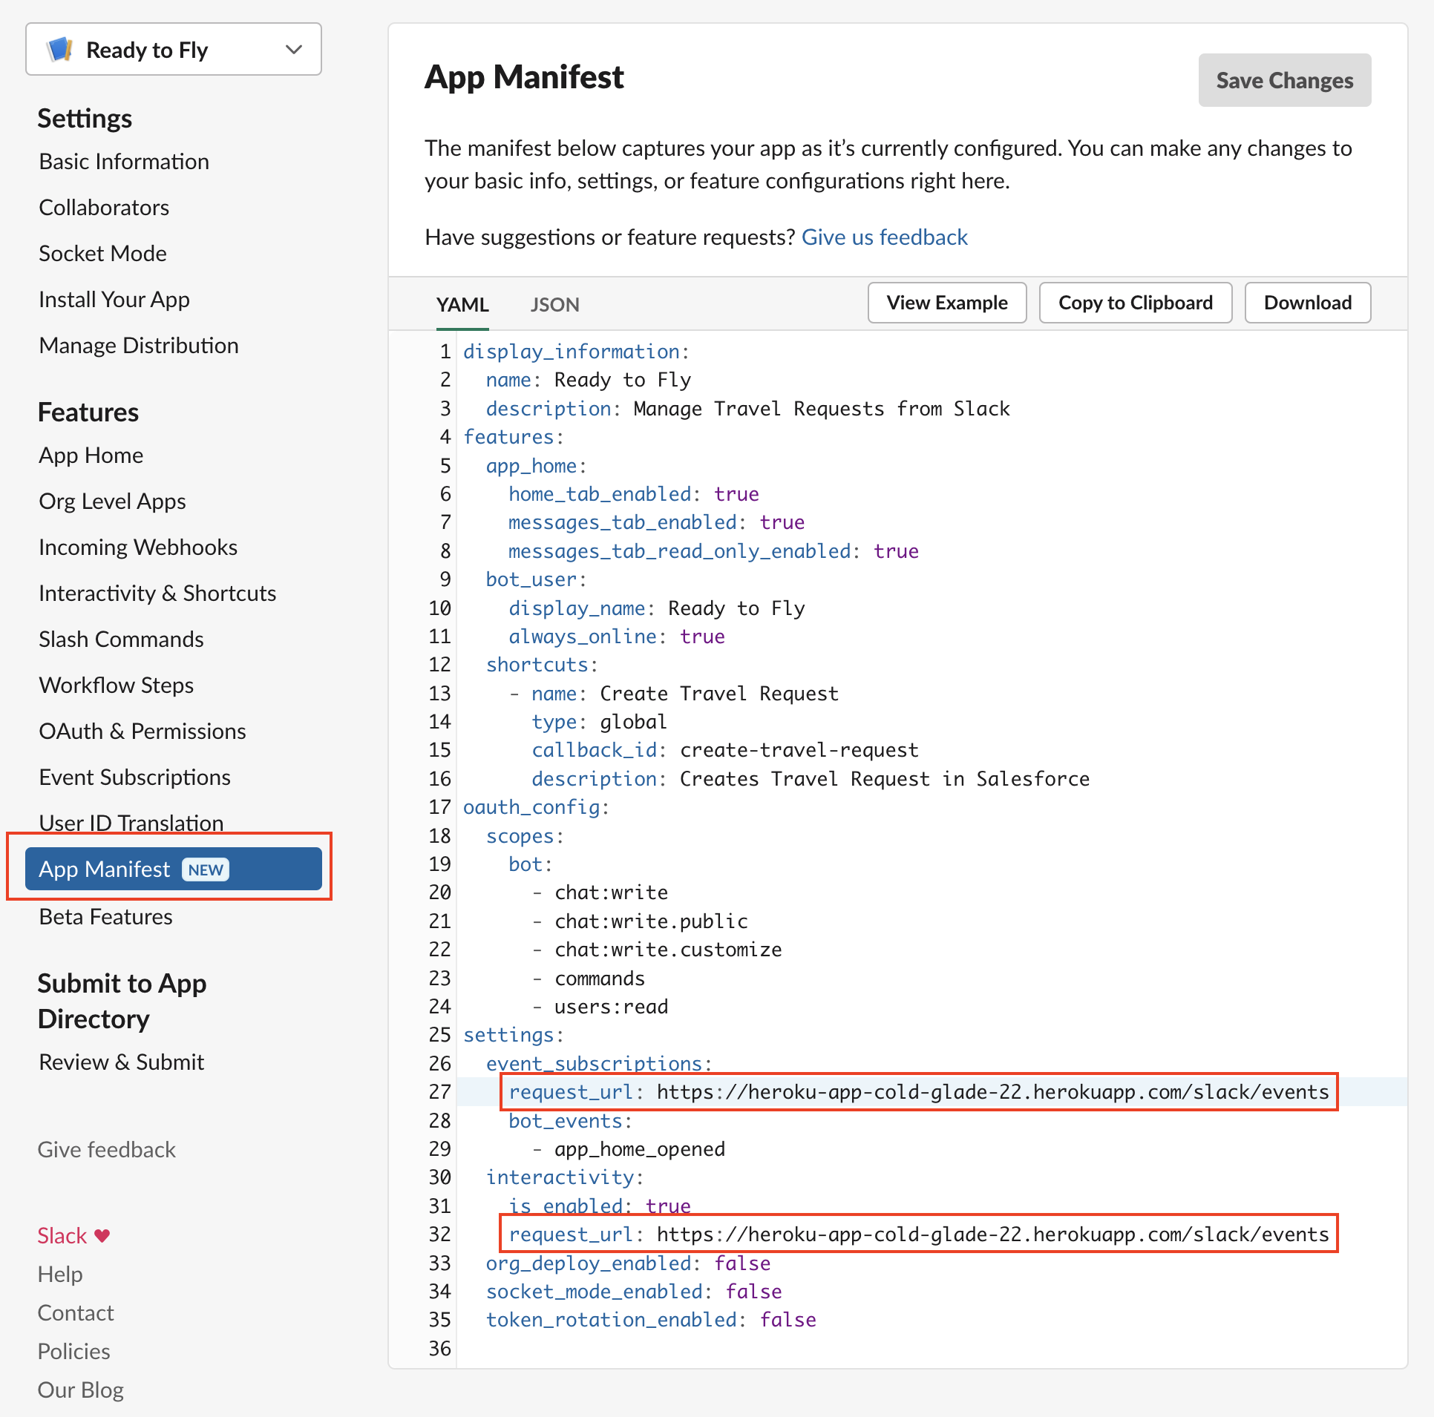Screen dimensions: 1434x1417
Task: Click the View Example button
Action: coord(946,303)
